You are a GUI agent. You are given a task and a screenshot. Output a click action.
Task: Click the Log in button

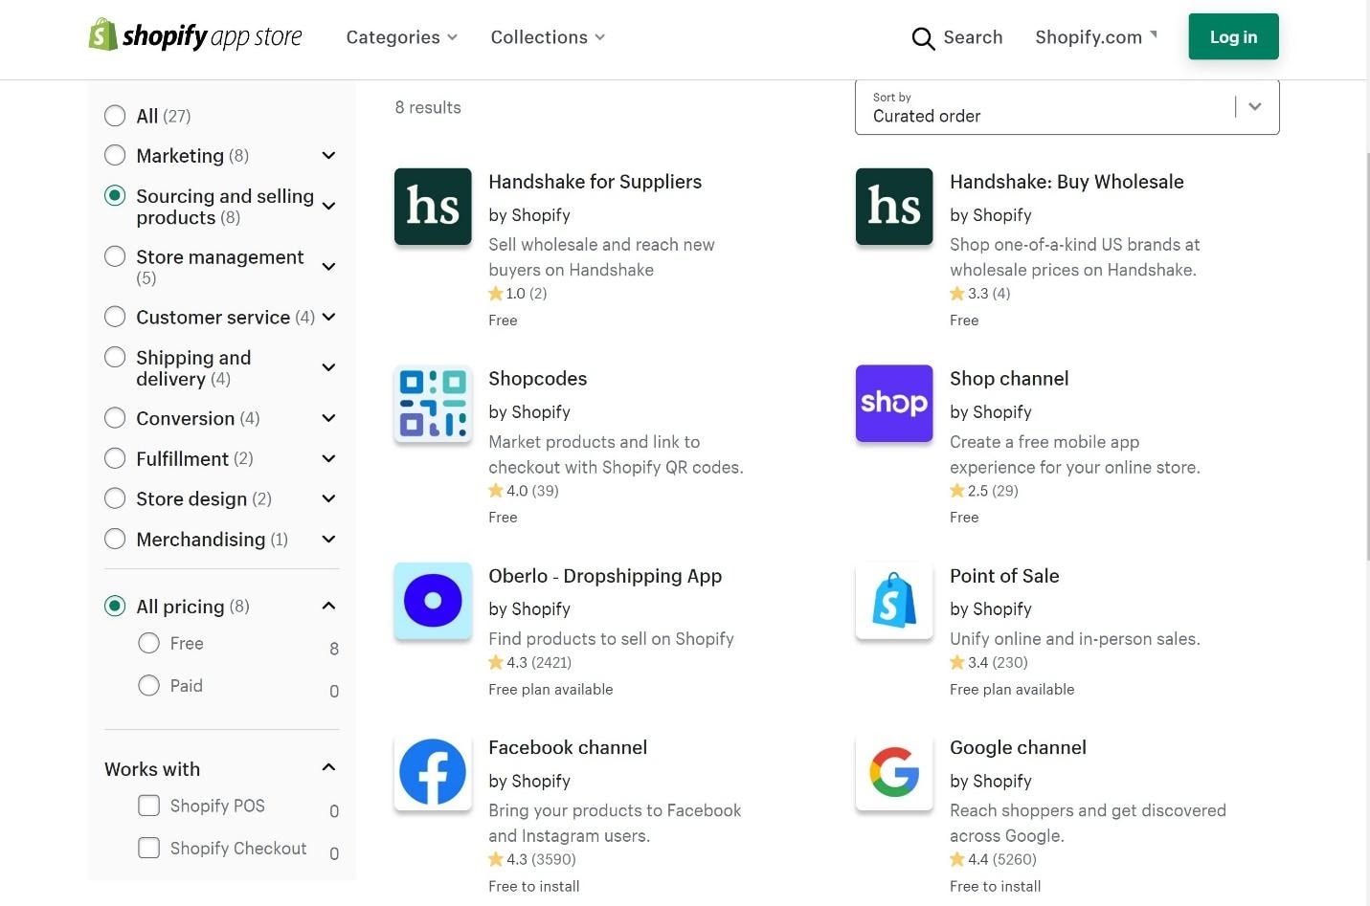pos(1233,36)
